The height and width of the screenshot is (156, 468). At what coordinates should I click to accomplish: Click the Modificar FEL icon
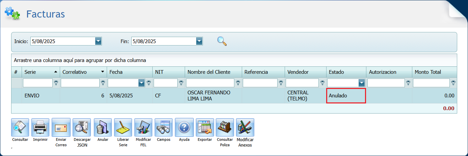[x=143, y=127]
